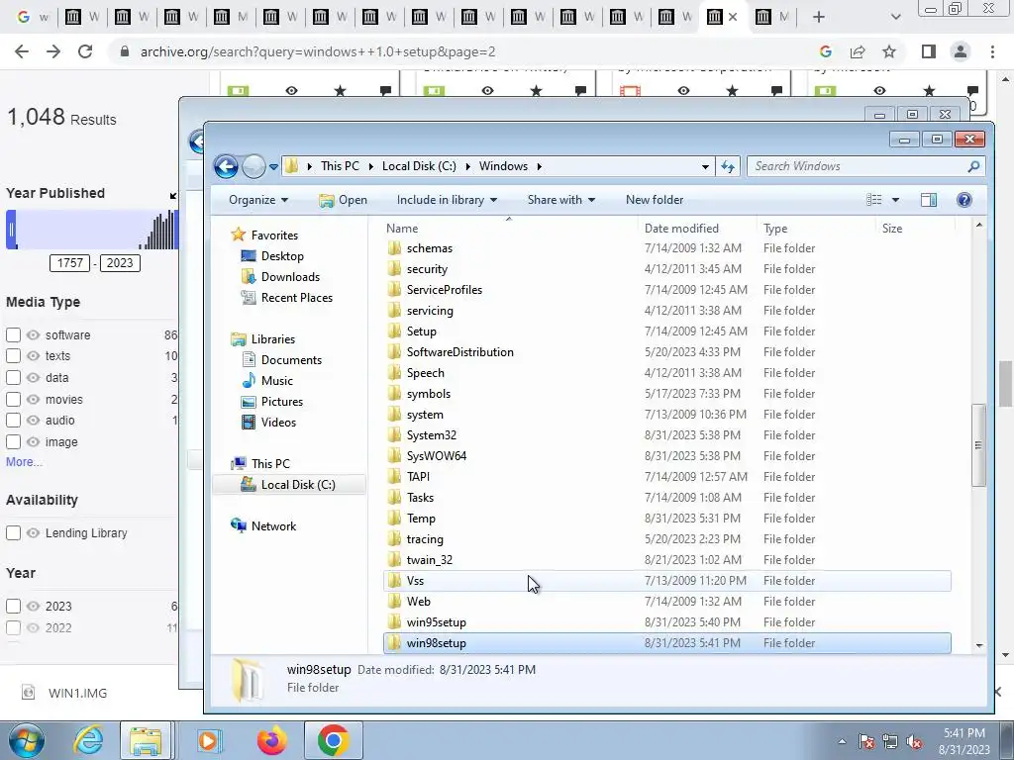Image resolution: width=1014 pixels, height=760 pixels.
Task: Open Chrome profile avatar icon
Action: point(961,51)
